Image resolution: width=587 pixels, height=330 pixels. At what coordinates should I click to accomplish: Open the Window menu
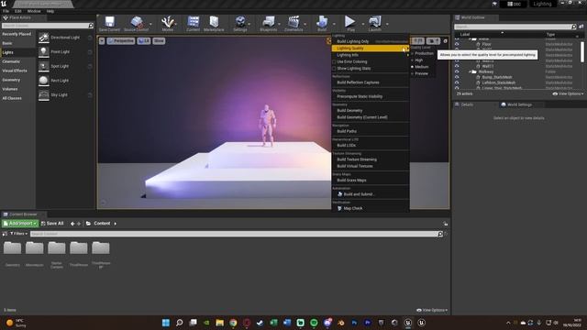click(x=34, y=11)
